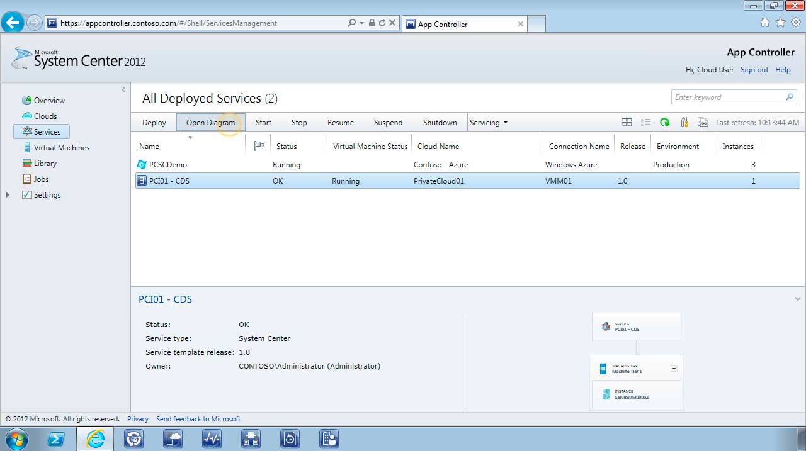Select the PCSCDemo service row

[467, 164]
